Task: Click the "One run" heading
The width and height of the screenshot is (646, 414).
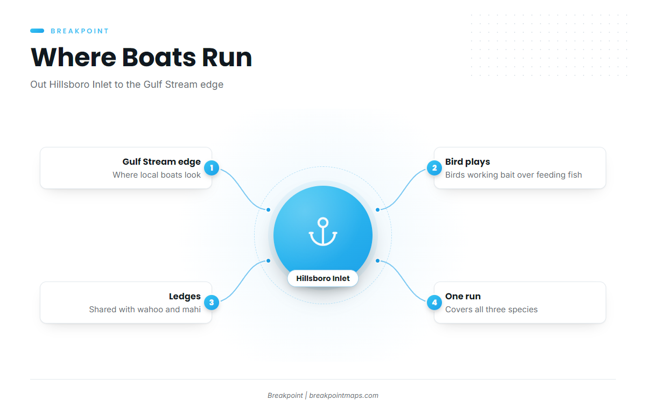Action: tap(463, 296)
